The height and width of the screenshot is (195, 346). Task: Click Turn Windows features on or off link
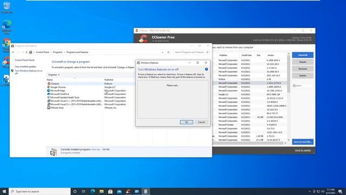tap(29, 72)
